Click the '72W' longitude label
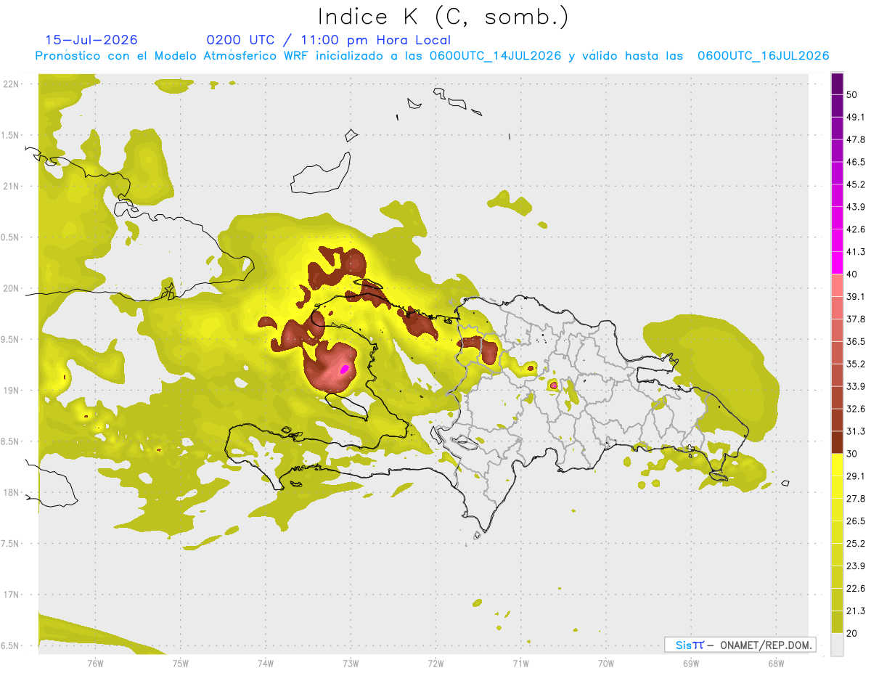The image size is (871, 673). click(435, 664)
